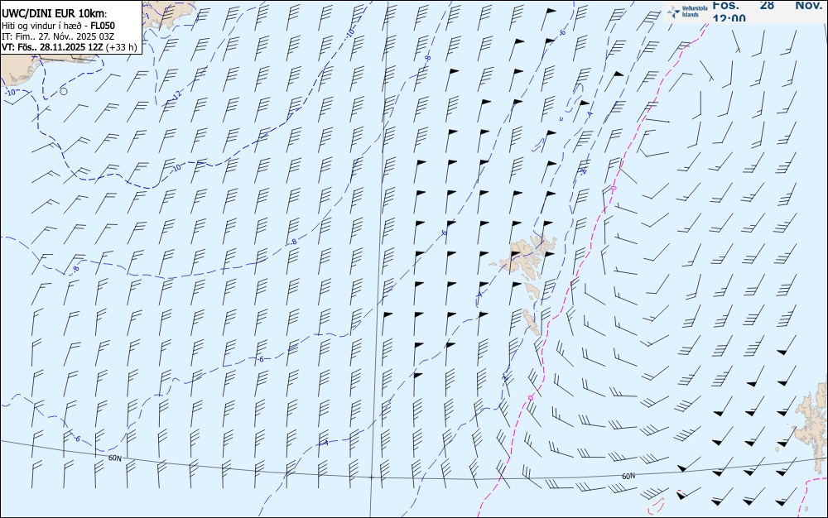The width and height of the screenshot is (828, 518).
Task: Click the '(+33 h)' forecast offset text
Action: (121, 47)
